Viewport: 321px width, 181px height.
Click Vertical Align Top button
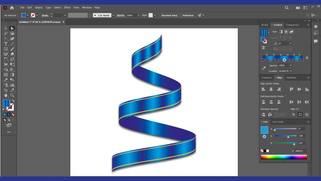tap(291, 89)
